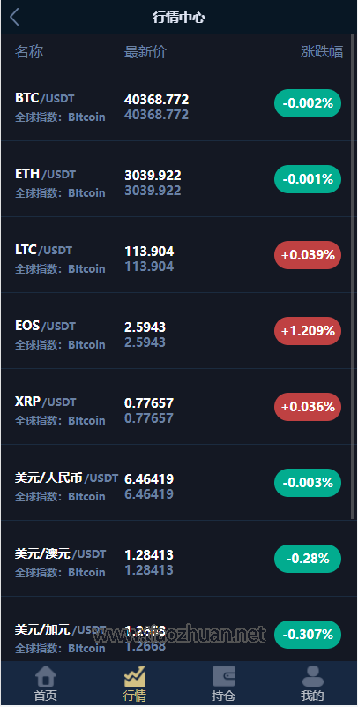
Task: Click the 涨跌幅 column header
Action: click(x=322, y=52)
